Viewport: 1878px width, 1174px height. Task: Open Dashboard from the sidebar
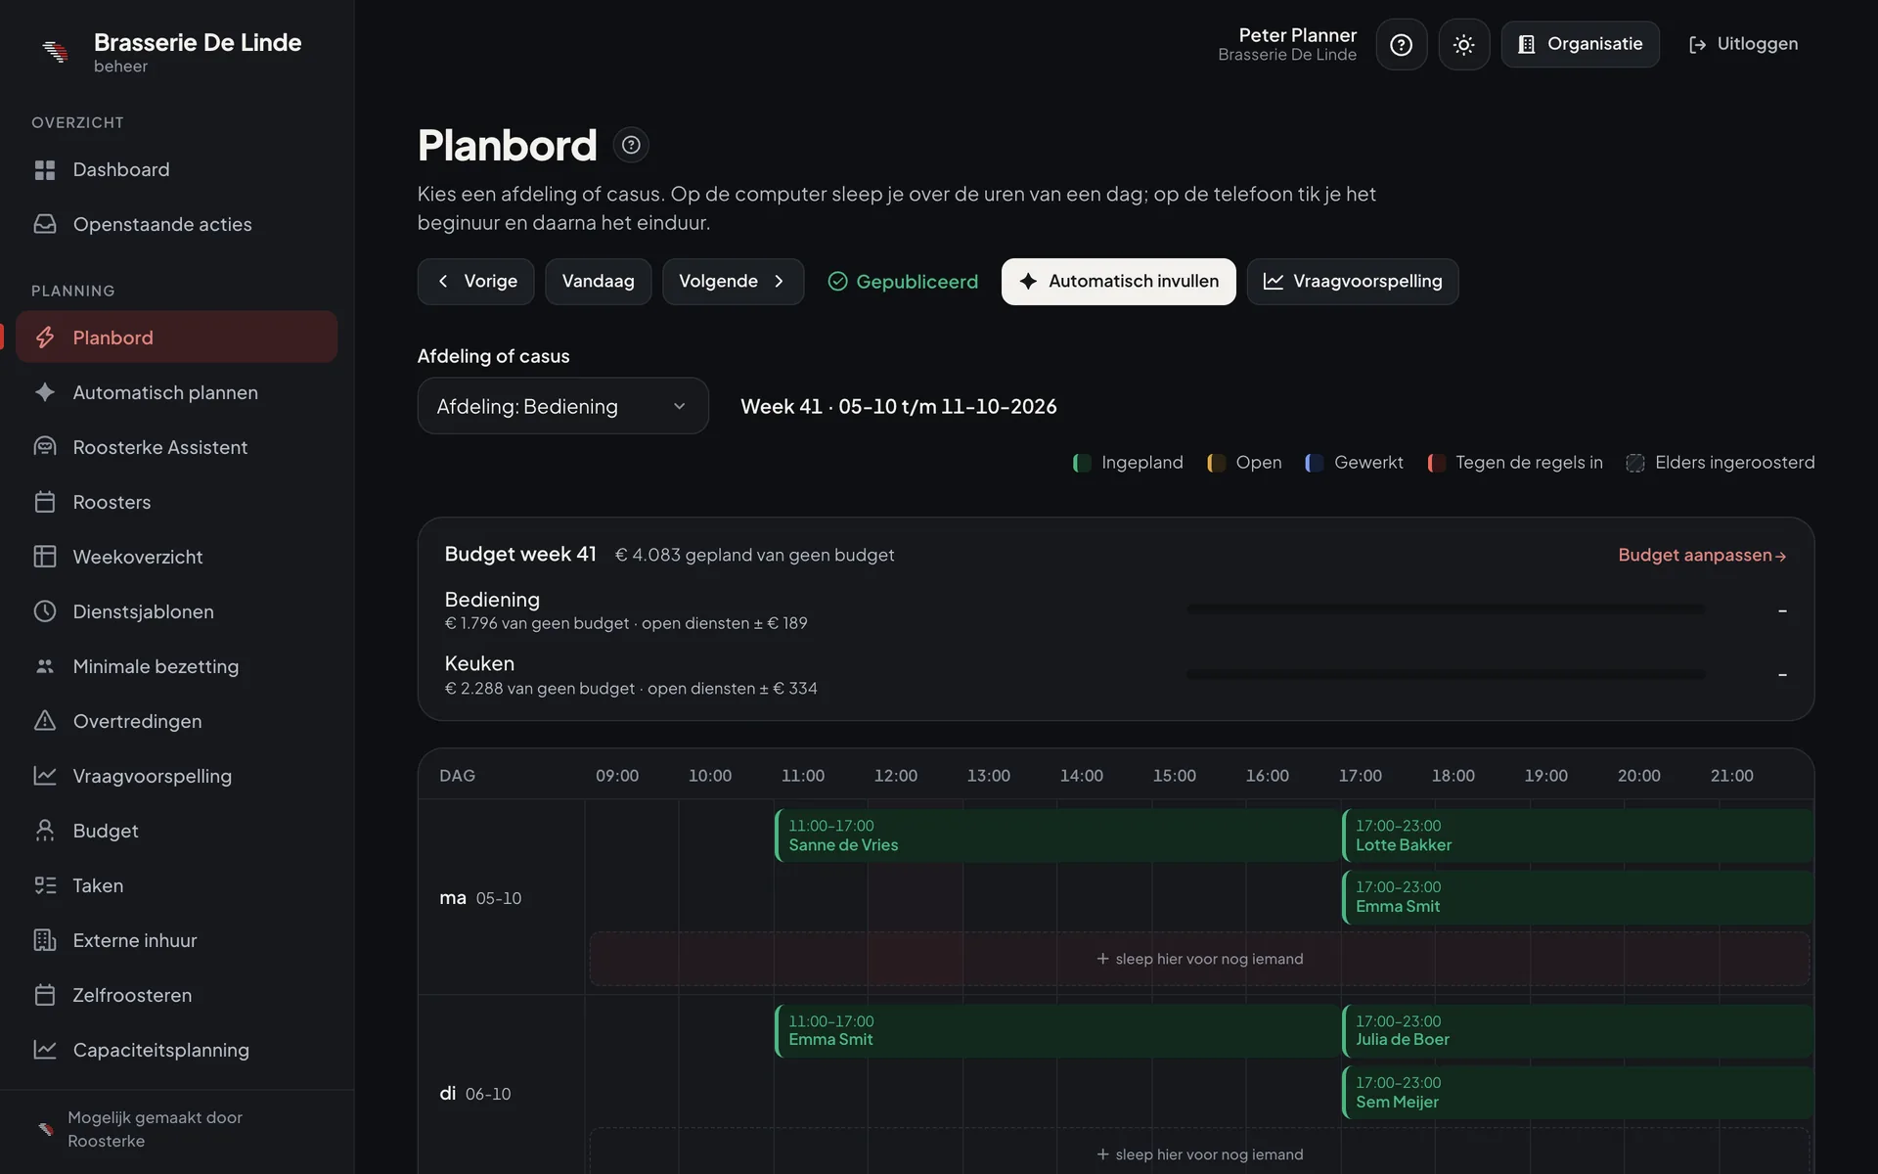(176, 169)
